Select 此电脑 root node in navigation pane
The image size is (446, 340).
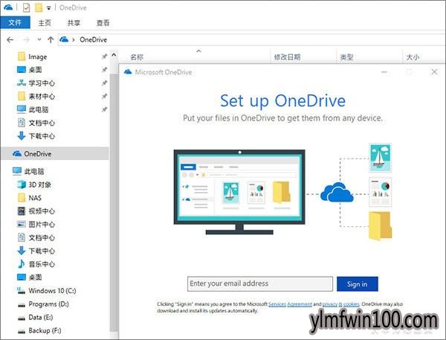(28, 171)
